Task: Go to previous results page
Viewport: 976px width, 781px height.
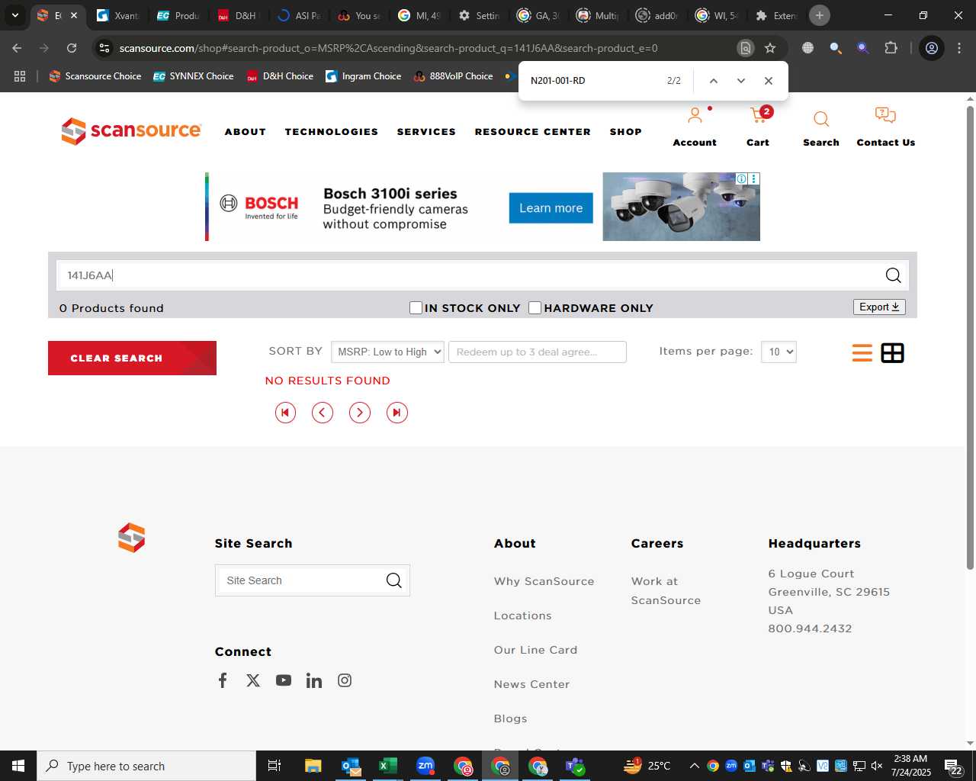Action: coord(323,413)
